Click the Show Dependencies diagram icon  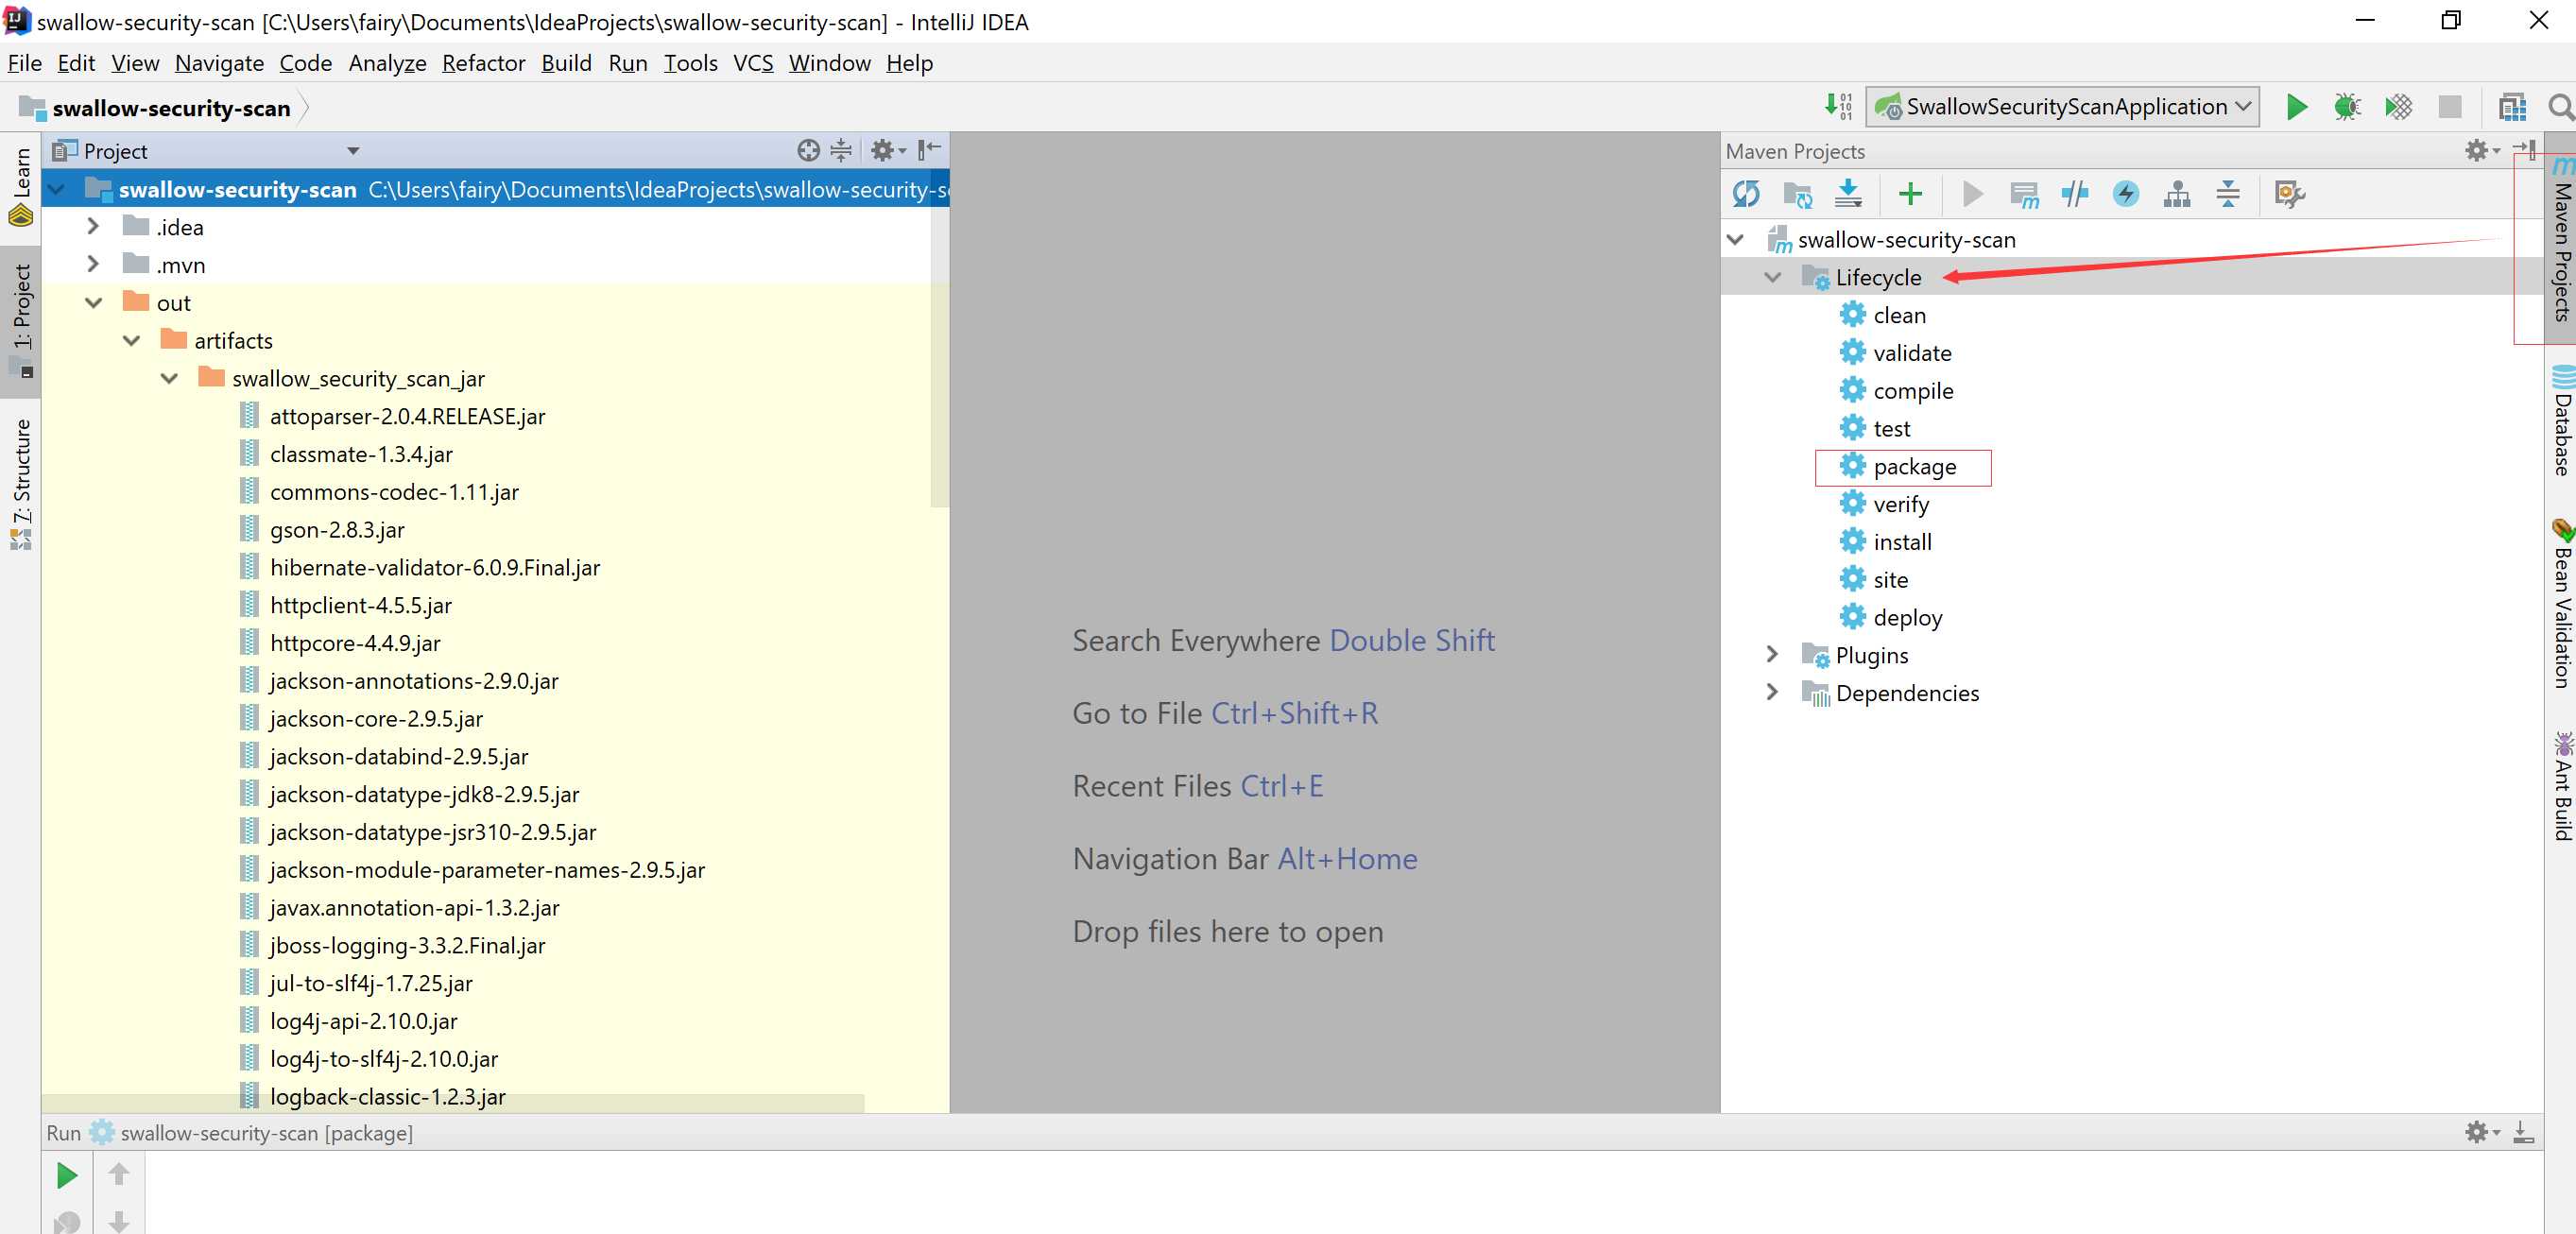pos(2177,194)
